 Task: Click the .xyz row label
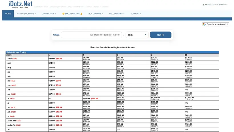pyautogui.click(x=9, y=85)
